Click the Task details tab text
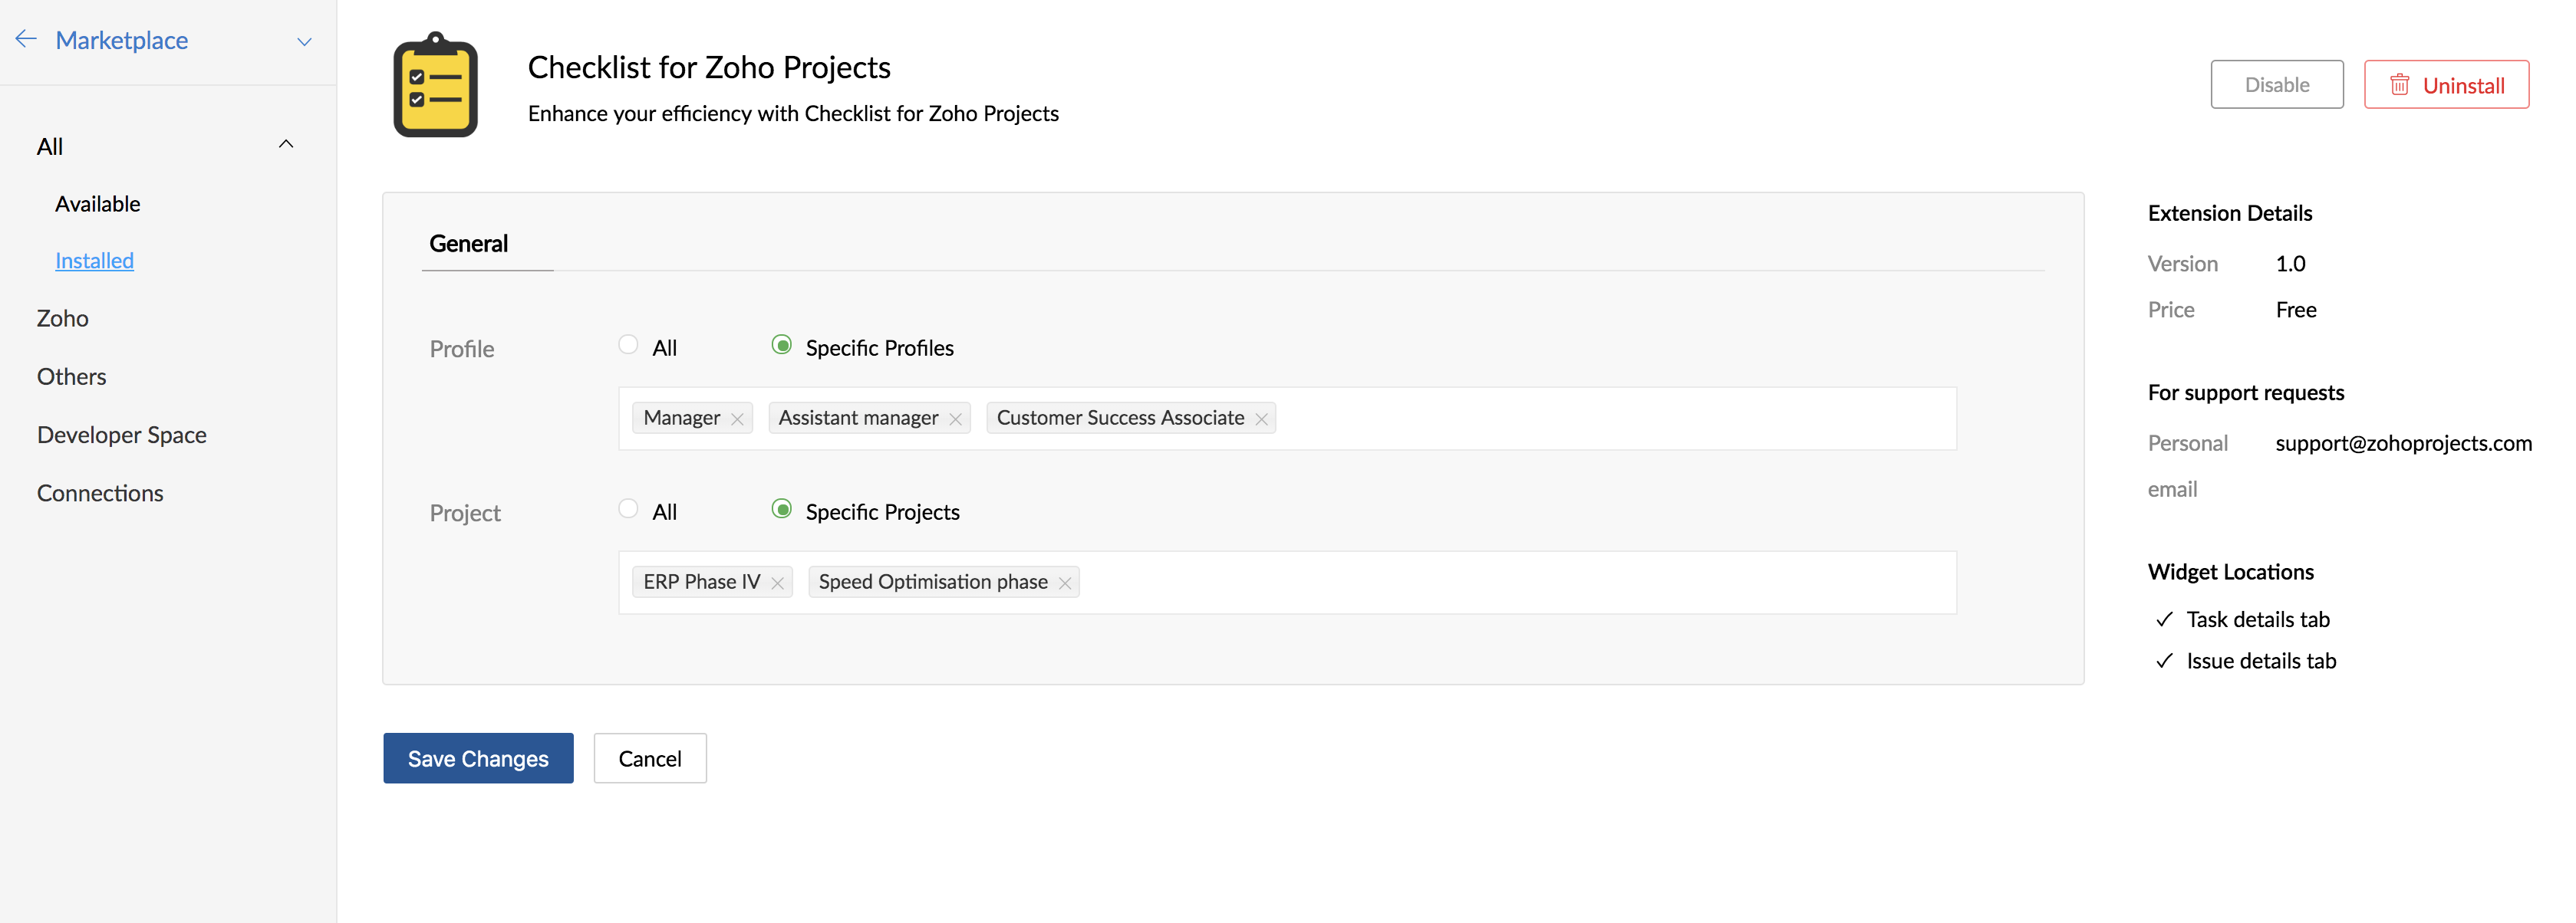2576x923 pixels. 2257,619
